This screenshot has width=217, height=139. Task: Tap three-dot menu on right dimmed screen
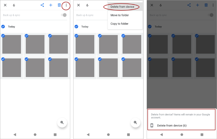213,5
